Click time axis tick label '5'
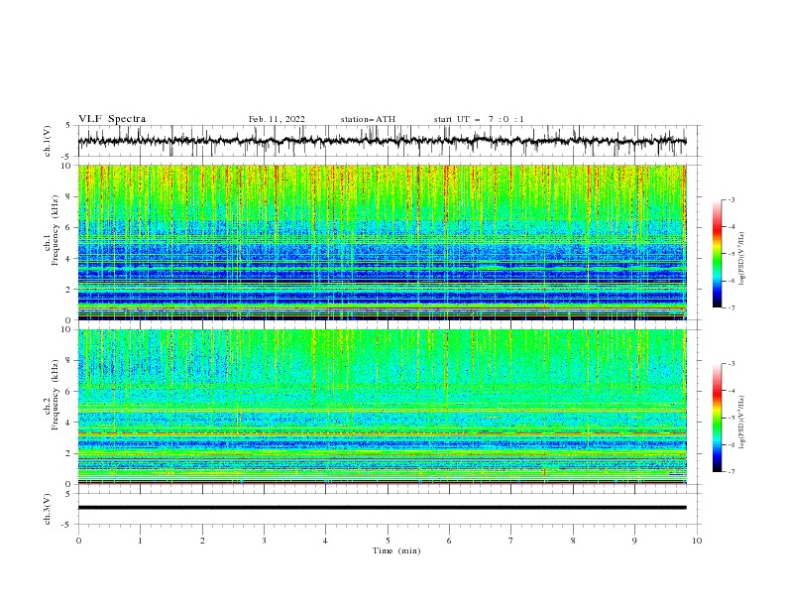Viewport: 785px width, 607px height. click(388, 541)
